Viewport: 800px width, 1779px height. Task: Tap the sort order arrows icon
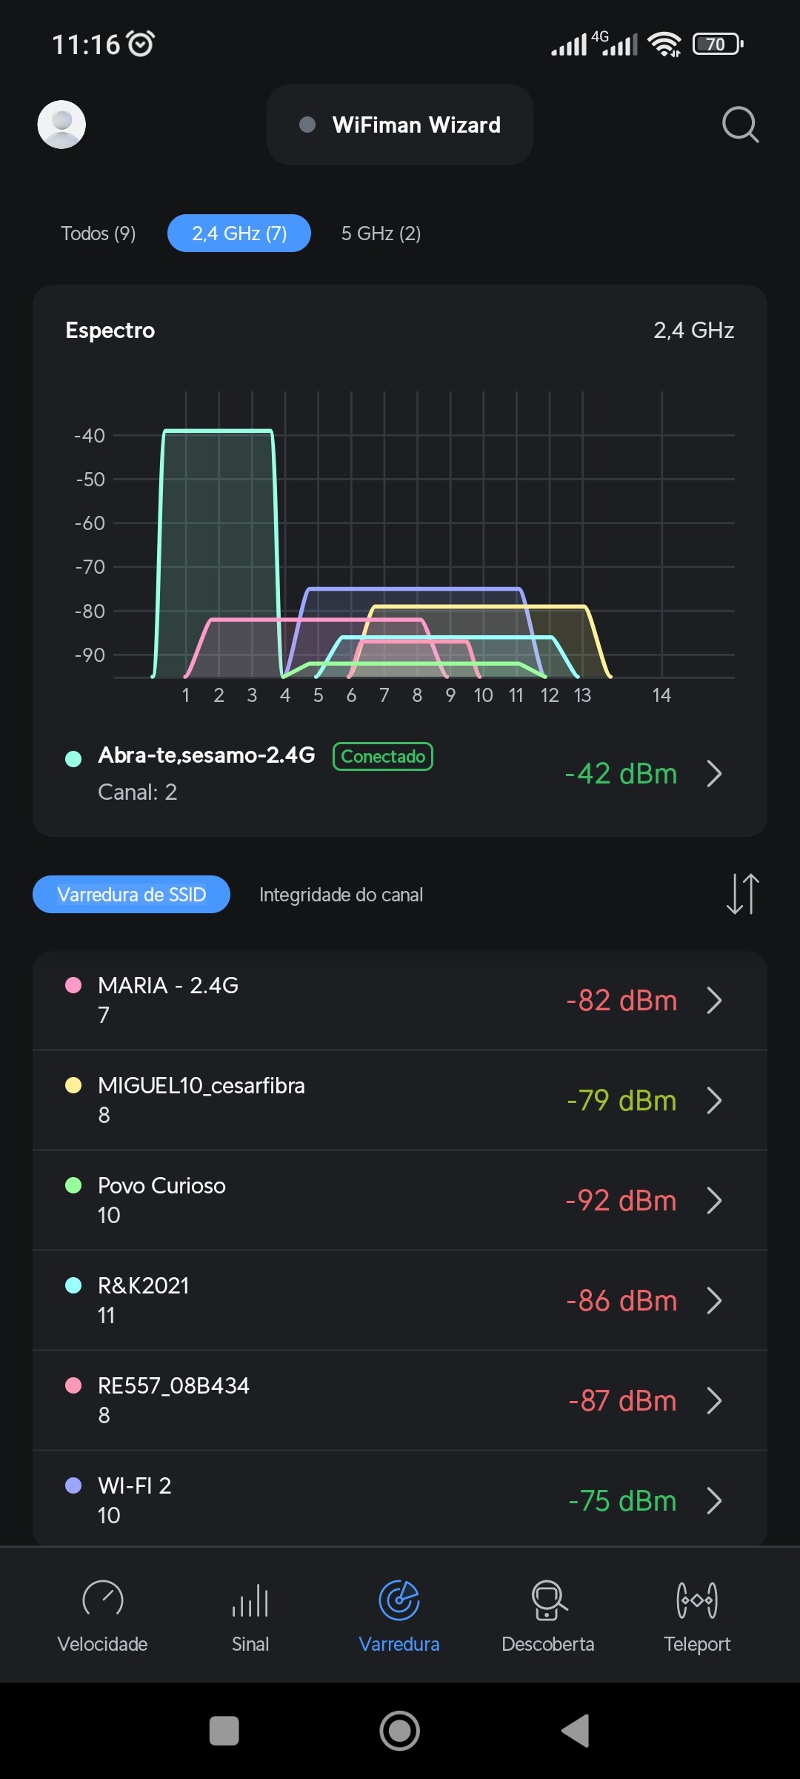tap(742, 894)
